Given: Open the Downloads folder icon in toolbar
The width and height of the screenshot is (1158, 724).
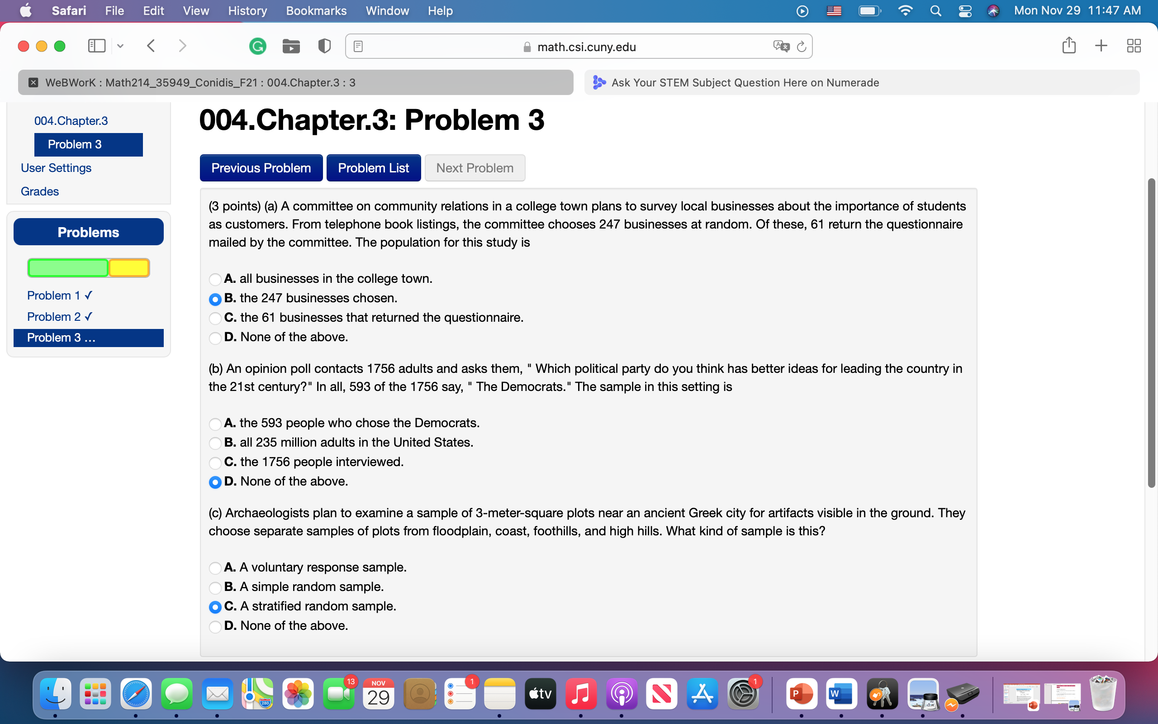Looking at the screenshot, I should [291, 46].
